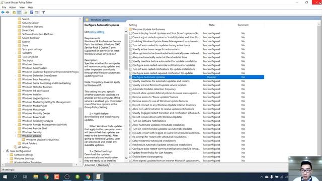Open the File menu
Viewport: 322px width, 181px height.
[4, 8]
